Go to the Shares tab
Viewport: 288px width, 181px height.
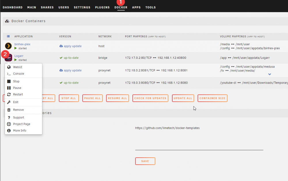pyautogui.click(x=47, y=7)
